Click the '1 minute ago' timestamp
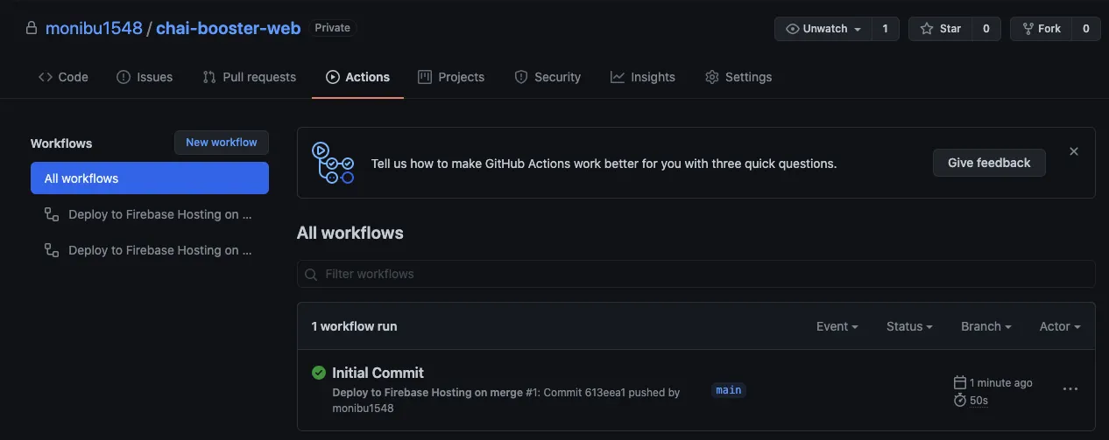1109x440 pixels. [1001, 383]
